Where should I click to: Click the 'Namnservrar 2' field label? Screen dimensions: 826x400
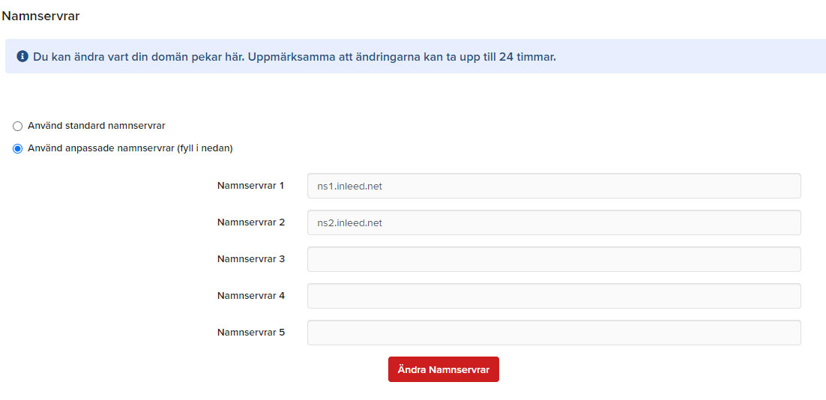click(x=250, y=222)
